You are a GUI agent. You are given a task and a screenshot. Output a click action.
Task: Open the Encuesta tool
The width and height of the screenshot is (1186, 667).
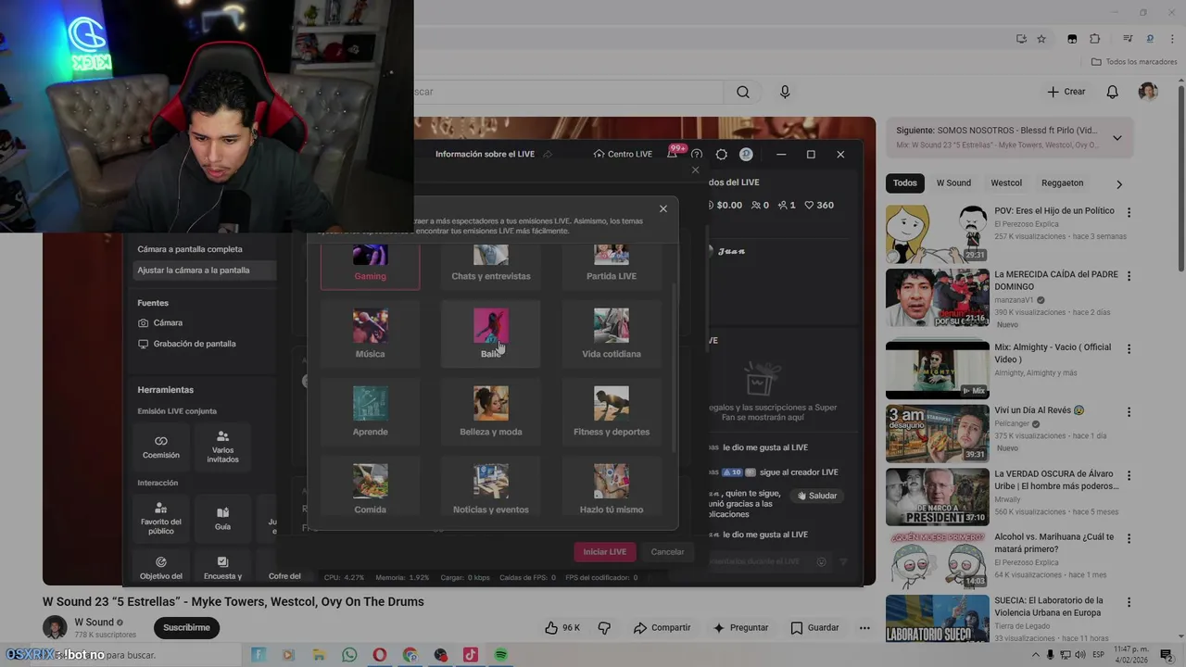point(222,567)
